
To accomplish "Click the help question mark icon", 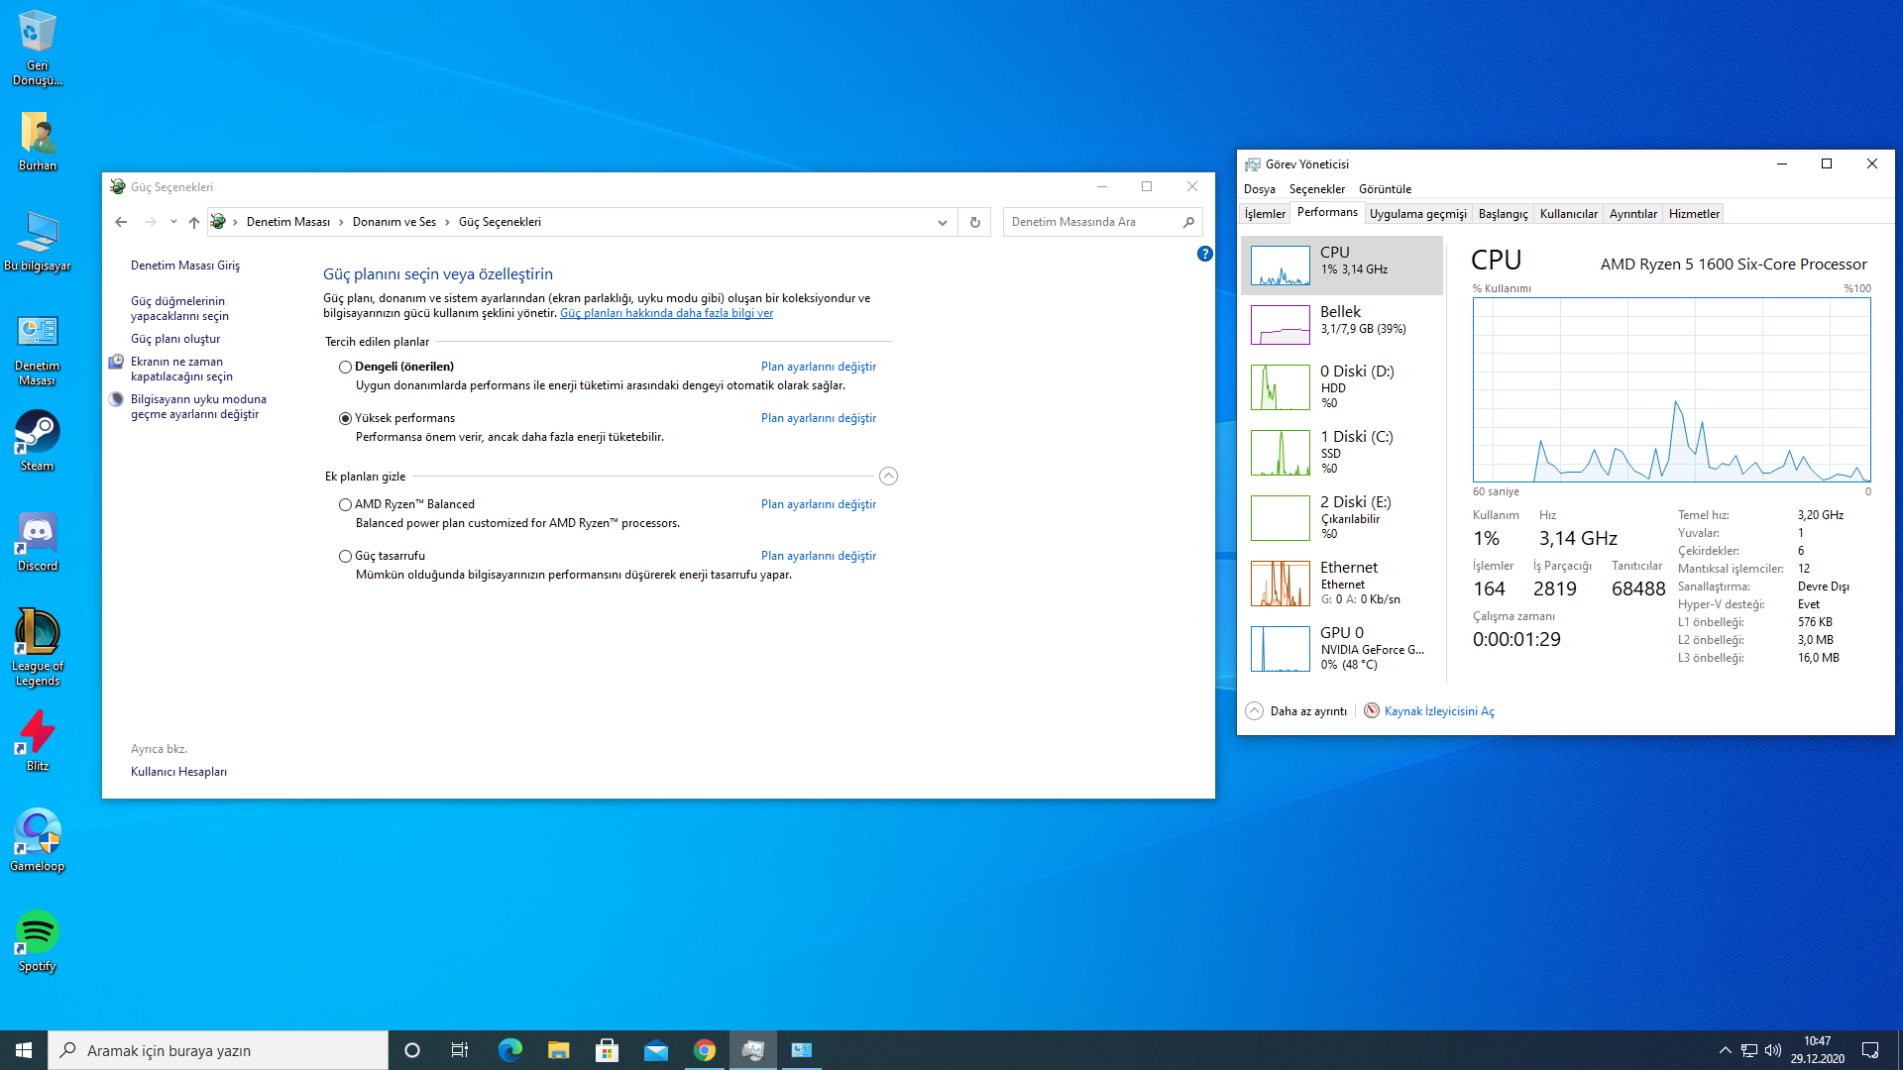I will (x=1204, y=254).
